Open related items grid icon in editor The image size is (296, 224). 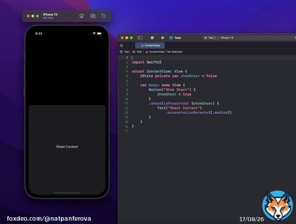[x=121, y=46]
